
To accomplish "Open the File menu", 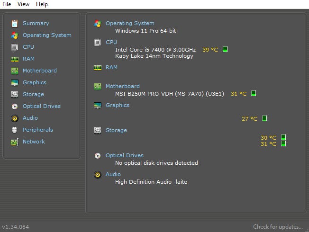I will point(7,4).
